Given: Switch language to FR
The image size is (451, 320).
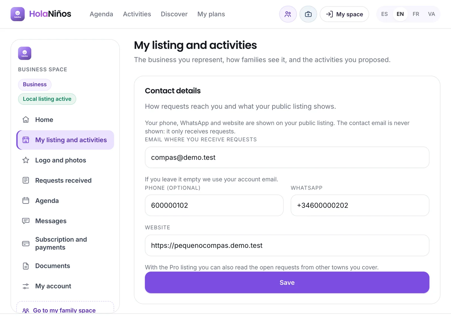Looking at the screenshot, I should tap(416, 14).
